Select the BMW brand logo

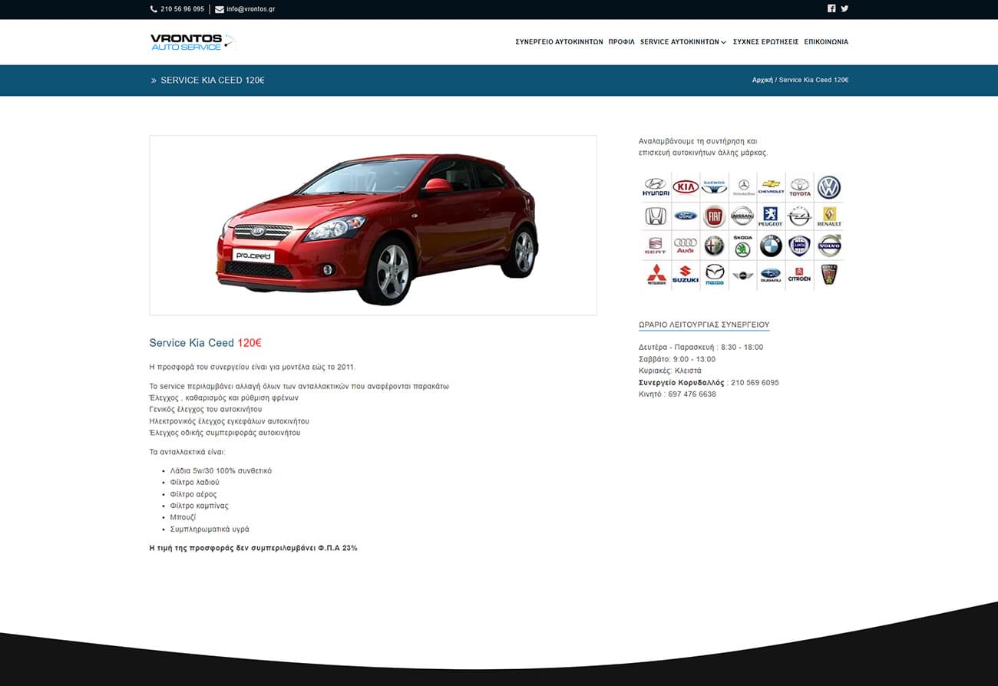click(771, 246)
